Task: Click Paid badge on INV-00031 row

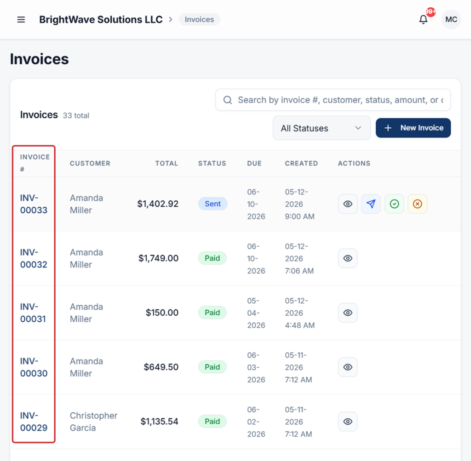Action: click(x=213, y=313)
